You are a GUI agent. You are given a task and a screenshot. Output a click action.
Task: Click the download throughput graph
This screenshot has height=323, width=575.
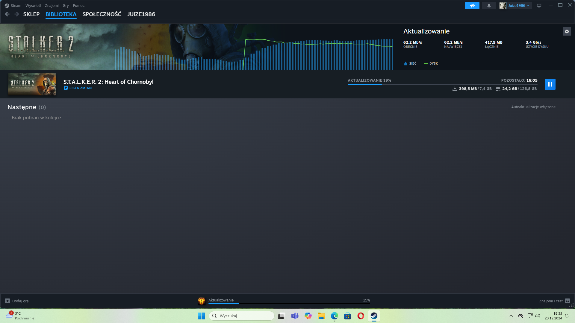254,54
